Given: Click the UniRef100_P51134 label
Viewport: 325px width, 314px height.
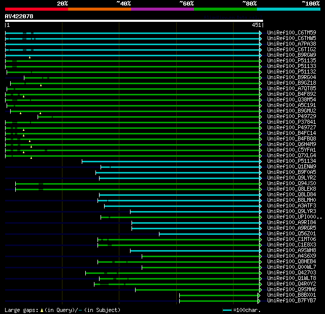Looking at the screenshot, I should [x=291, y=161].
